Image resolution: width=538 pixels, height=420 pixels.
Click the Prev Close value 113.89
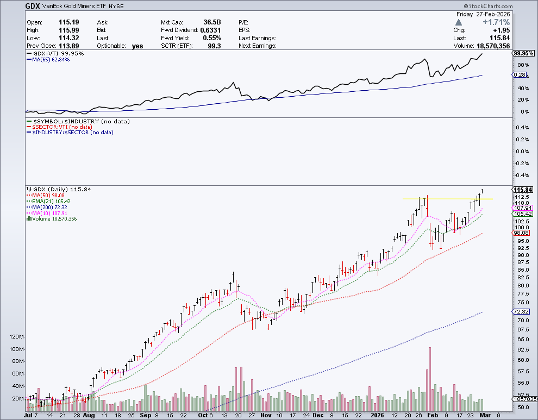pyautogui.click(x=68, y=46)
